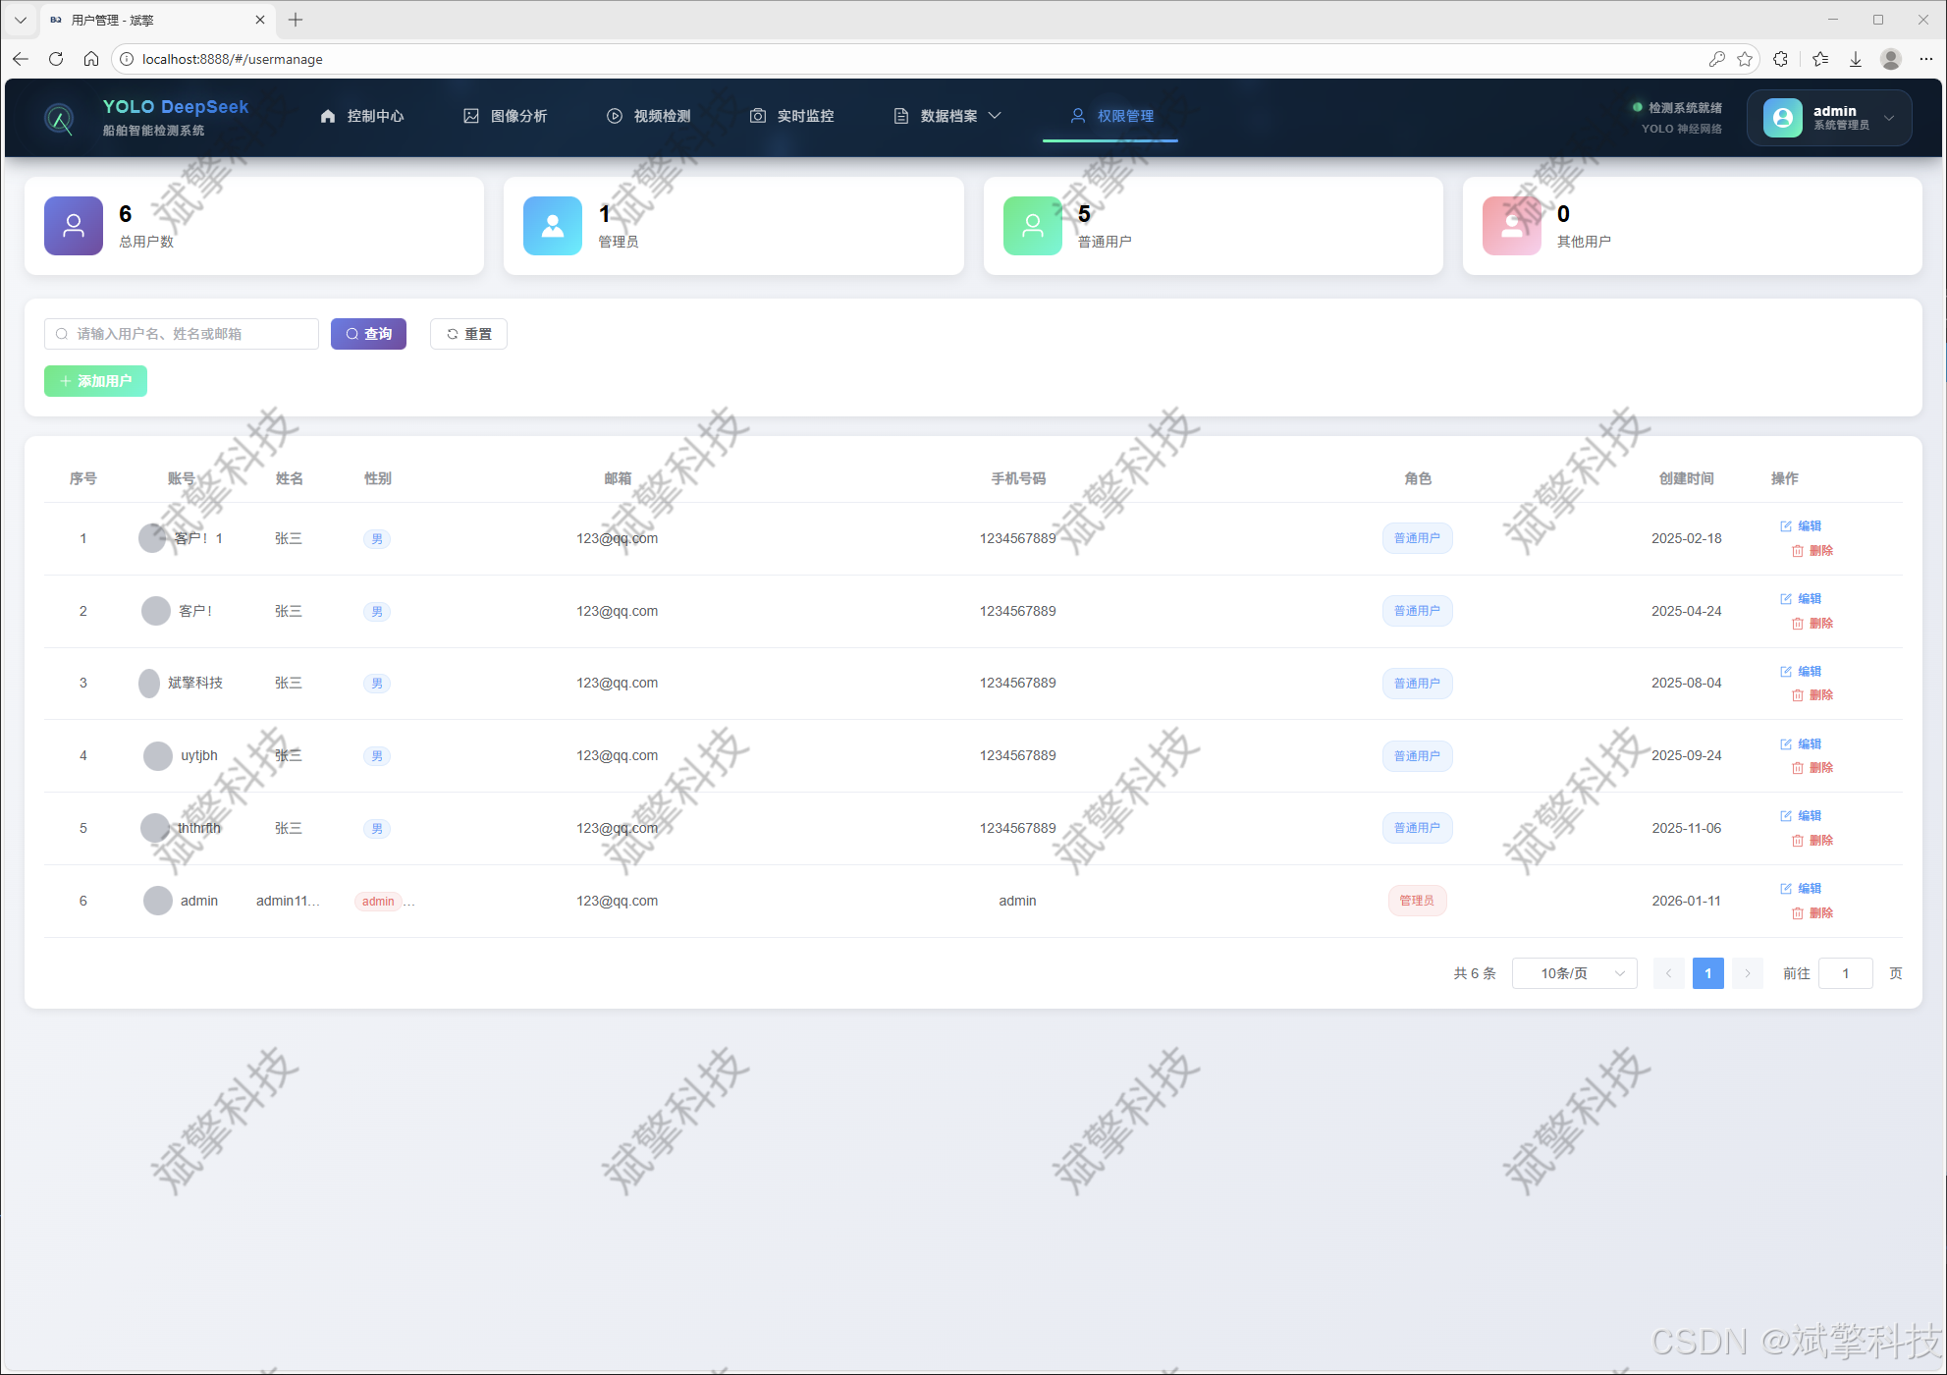The image size is (1947, 1375).
Task: Click the purple total users icon
Action: click(74, 226)
